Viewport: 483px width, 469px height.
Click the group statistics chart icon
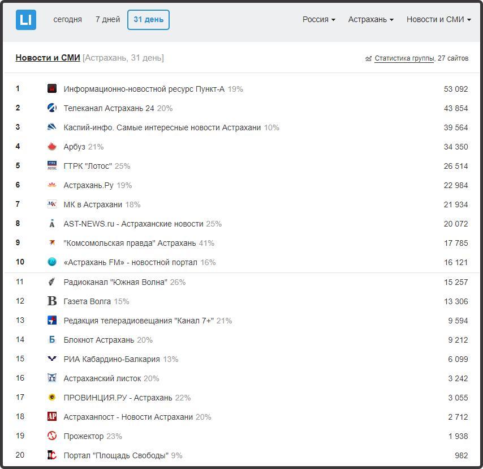(368, 58)
